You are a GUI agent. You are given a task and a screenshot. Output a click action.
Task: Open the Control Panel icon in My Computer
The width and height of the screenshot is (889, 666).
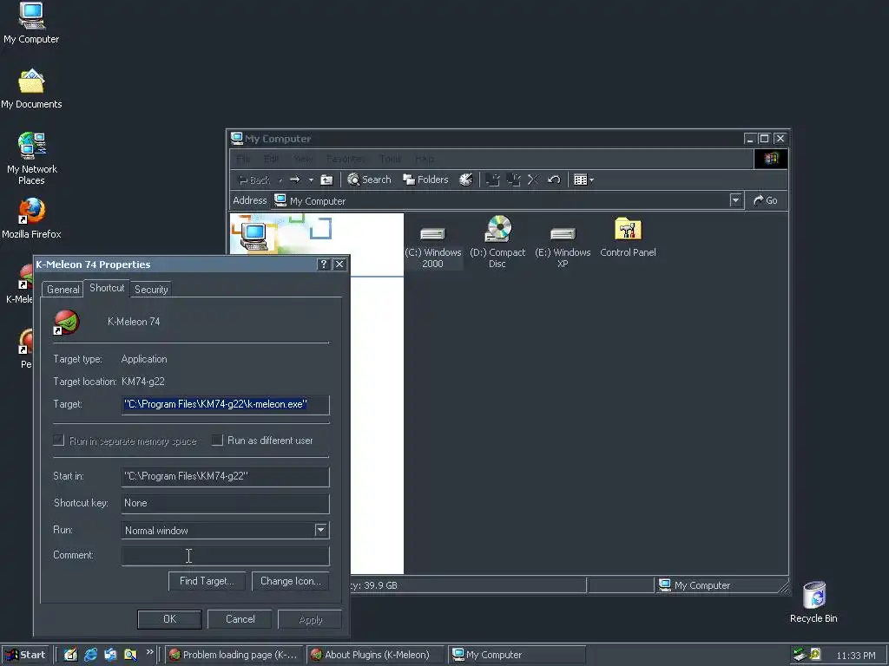click(628, 238)
